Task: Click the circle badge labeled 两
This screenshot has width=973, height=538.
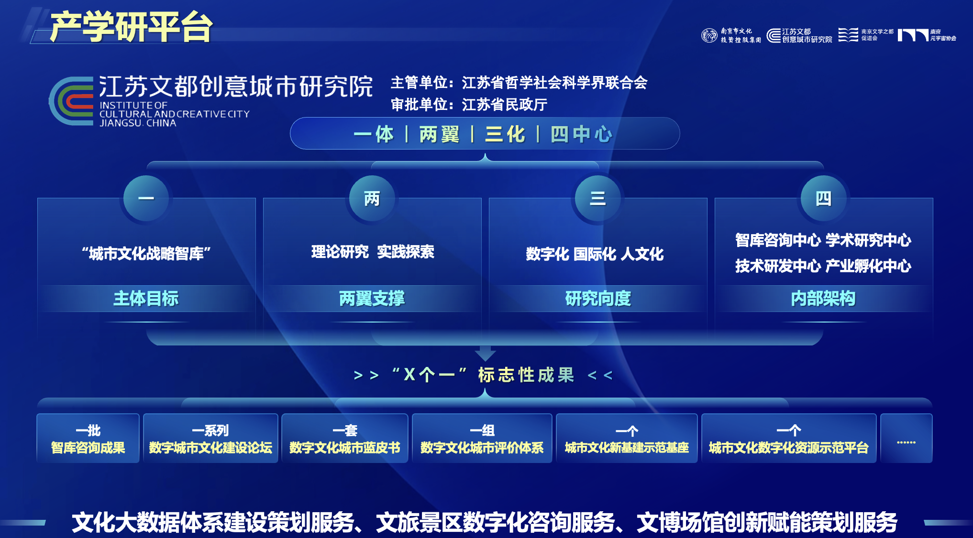Action: (x=372, y=198)
